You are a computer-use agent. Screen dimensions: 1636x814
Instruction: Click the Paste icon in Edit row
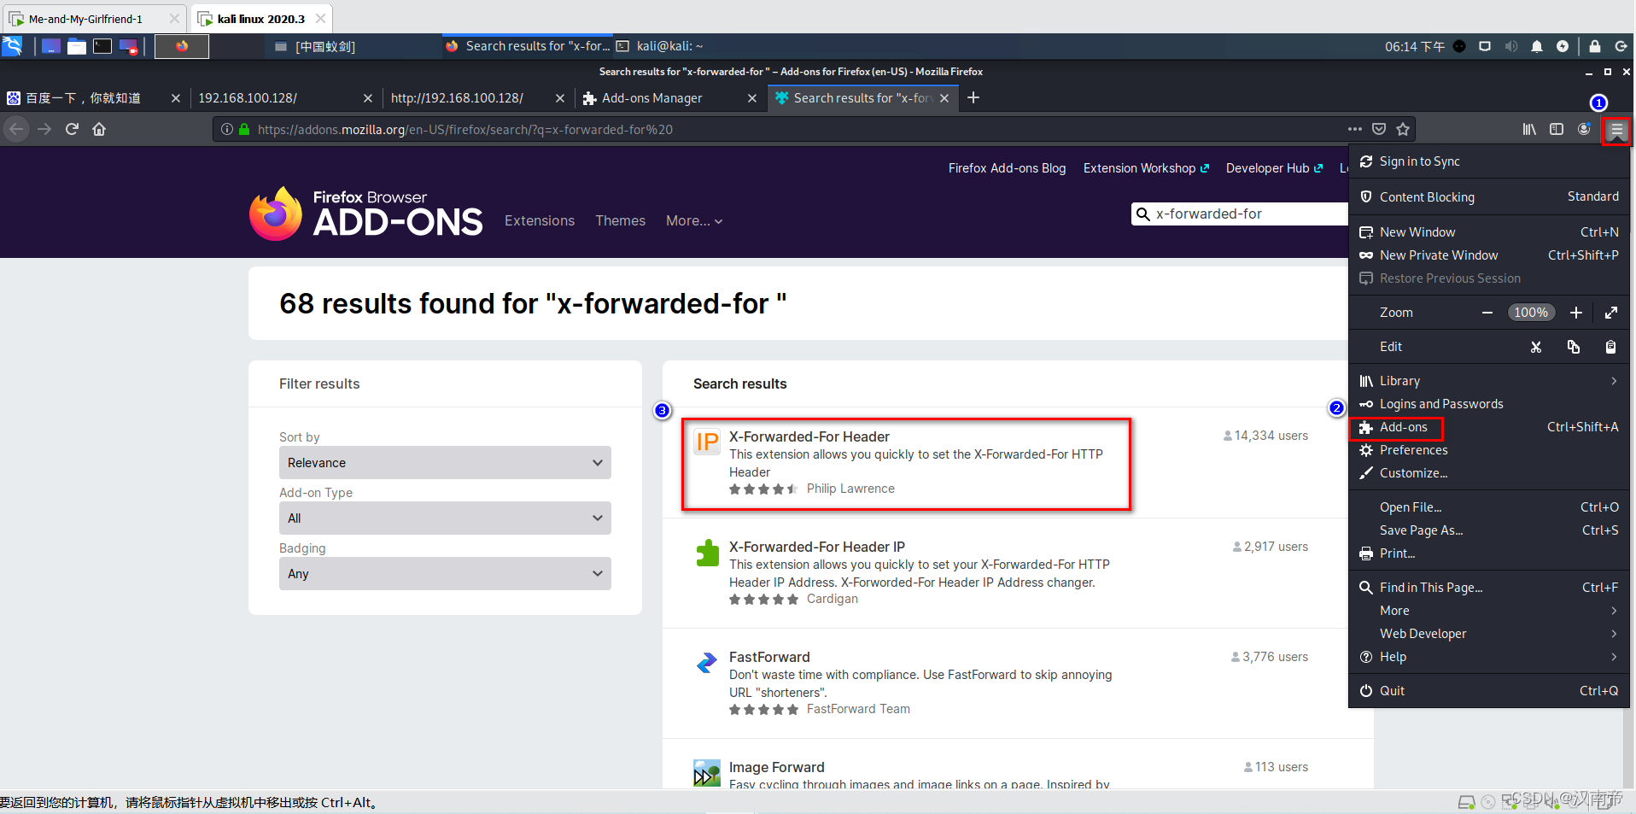pos(1610,347)
